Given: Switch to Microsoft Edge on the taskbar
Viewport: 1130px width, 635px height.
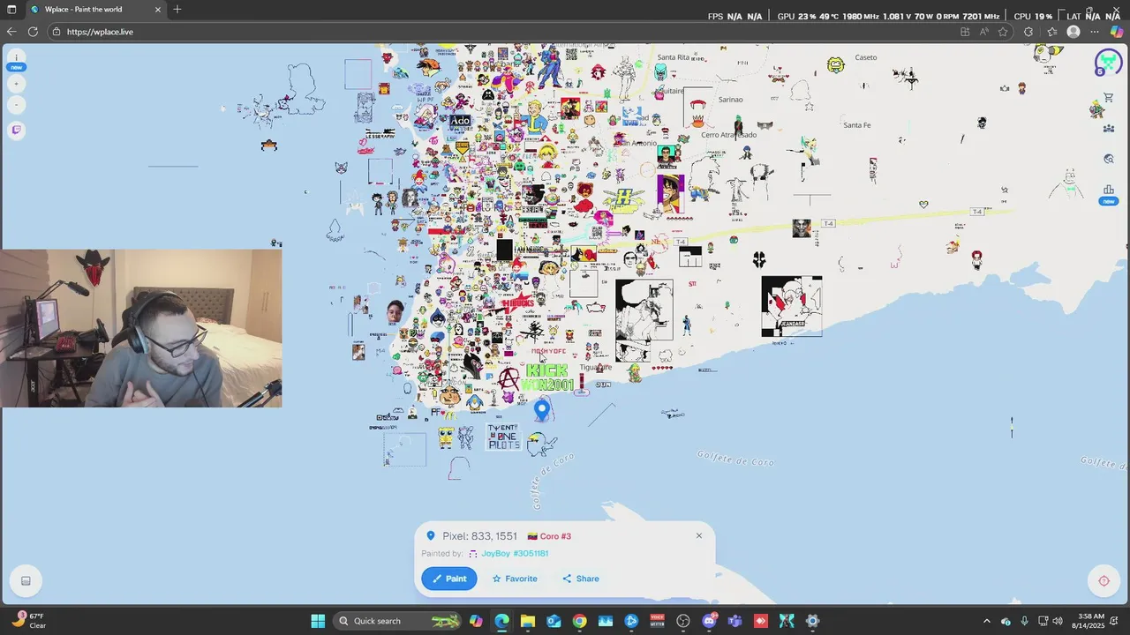Looking at the screenshot, I should pyautogui.click(x=502, y=621).
